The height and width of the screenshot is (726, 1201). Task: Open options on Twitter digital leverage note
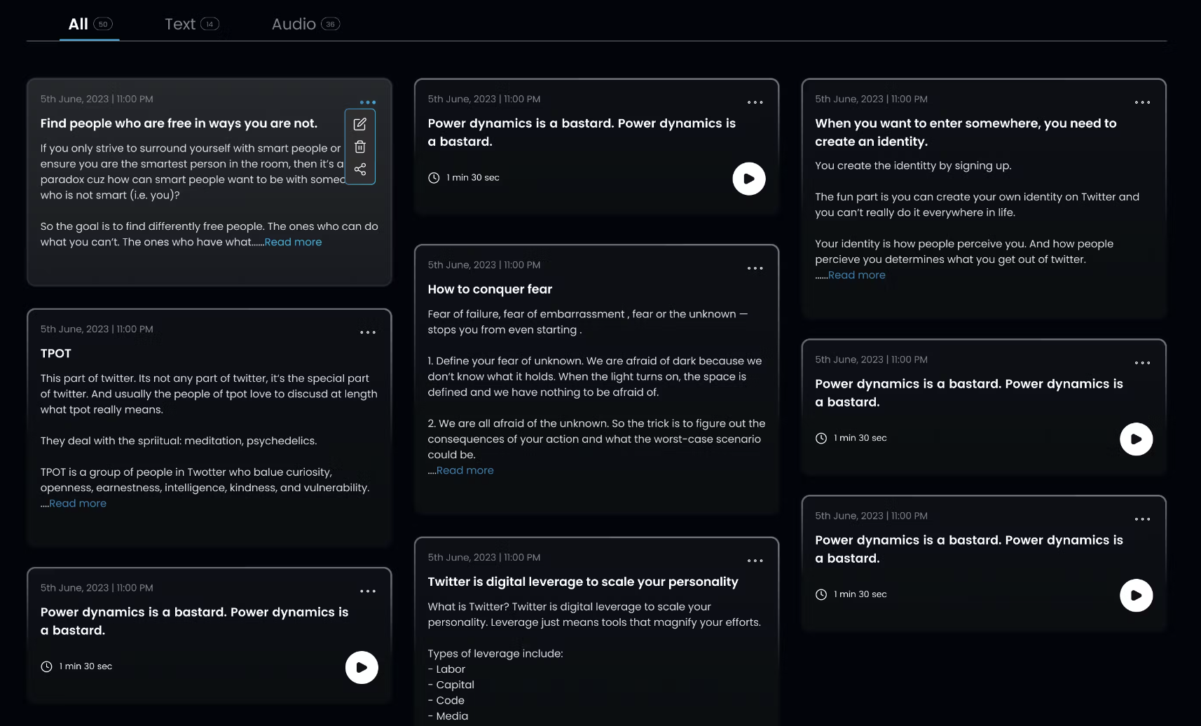(x=755, y=561)
